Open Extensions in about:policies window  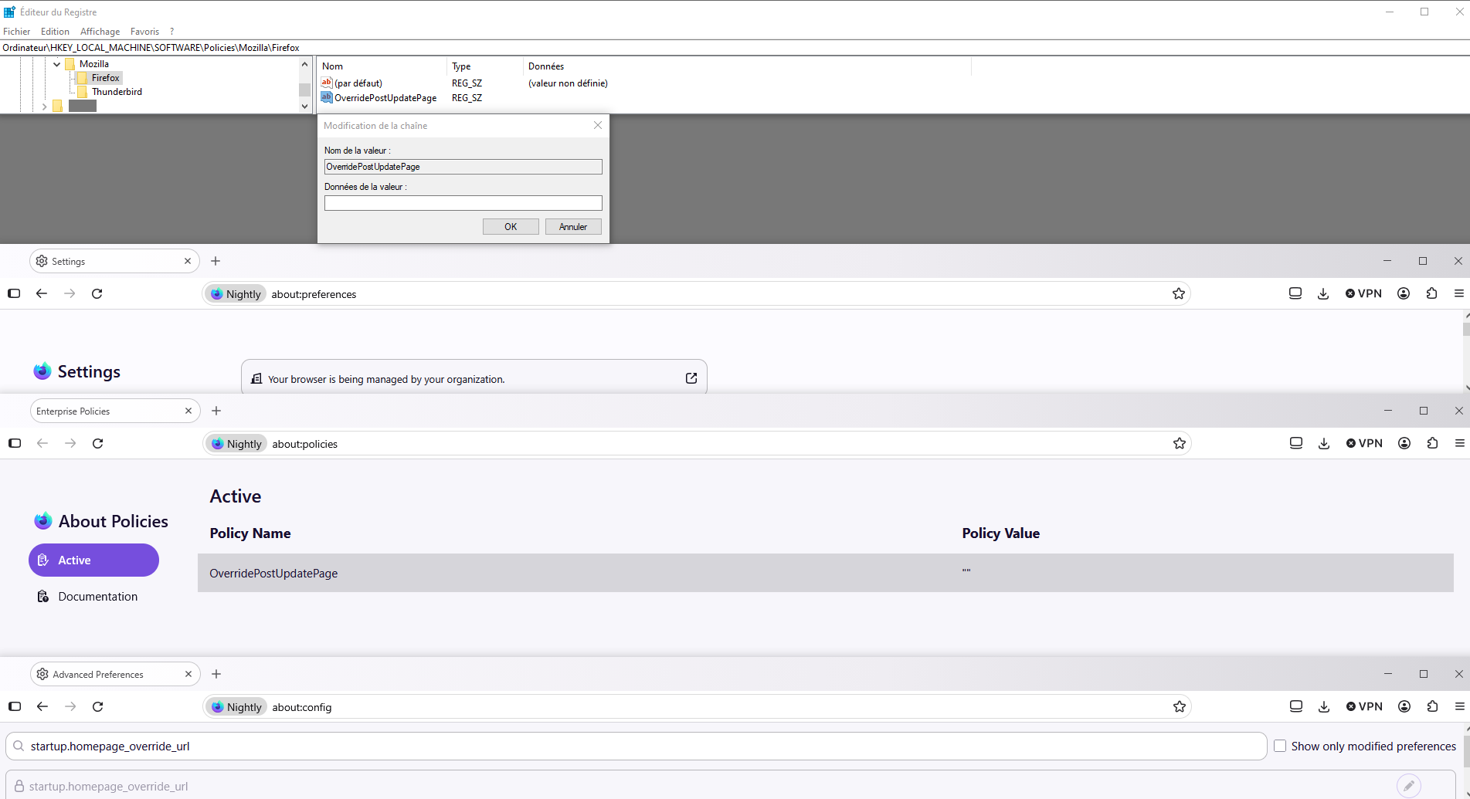1432,443
